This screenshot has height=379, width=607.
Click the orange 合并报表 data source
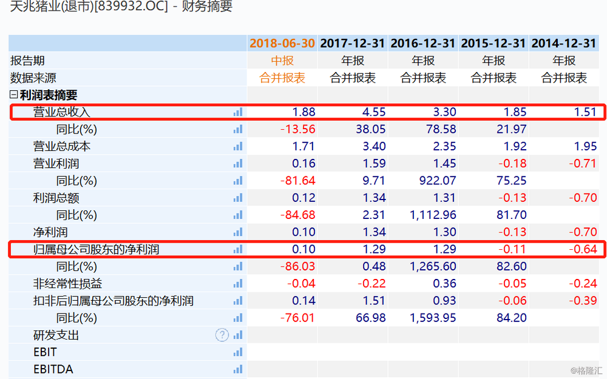tap(282, 78)
